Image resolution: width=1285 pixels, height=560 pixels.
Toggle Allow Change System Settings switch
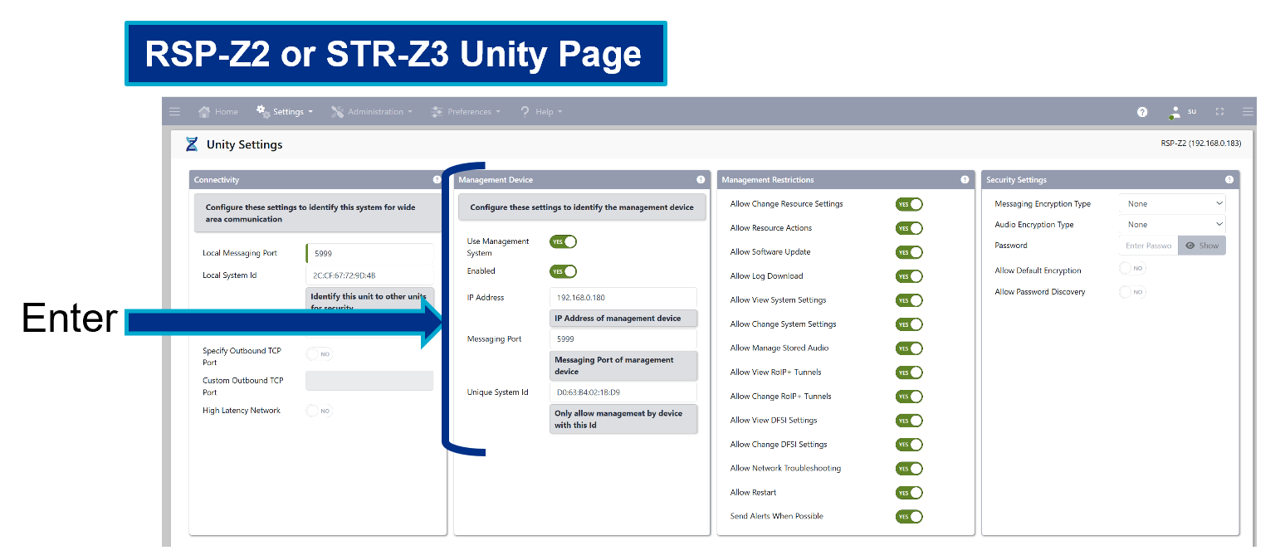pos(909,324)
